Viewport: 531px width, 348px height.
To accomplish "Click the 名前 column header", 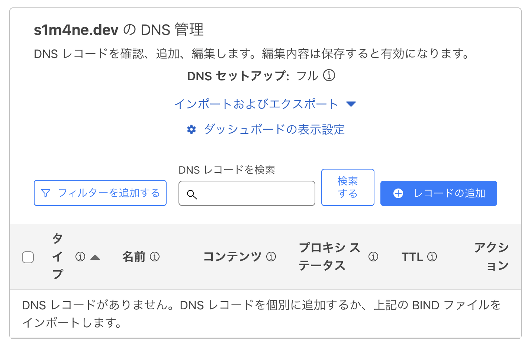I will pyautogui.click(x=134, y=257).
